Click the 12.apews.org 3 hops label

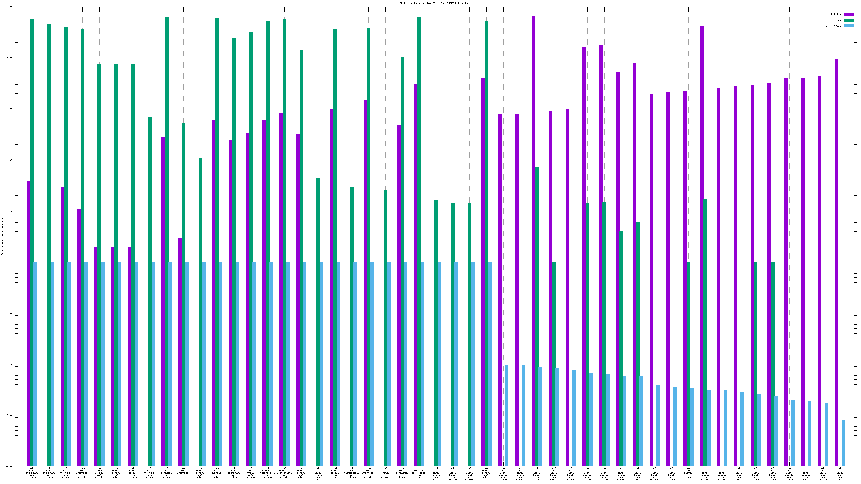pos(385,473)
